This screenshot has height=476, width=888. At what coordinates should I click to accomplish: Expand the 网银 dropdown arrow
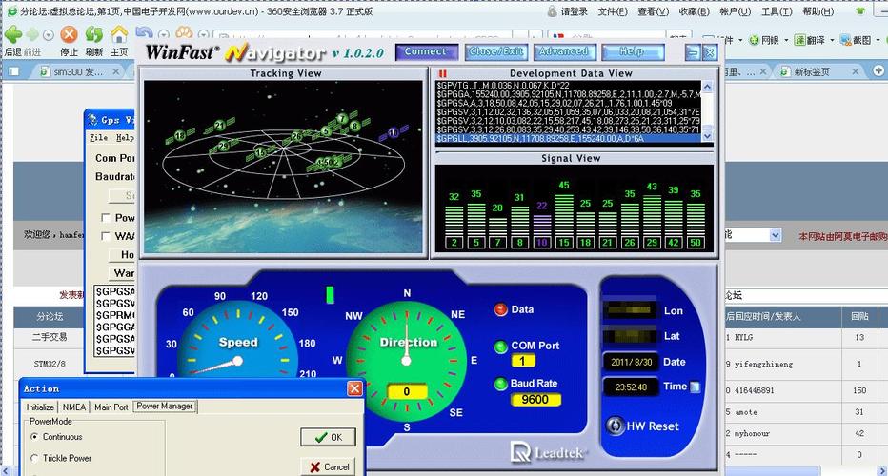point(786,40)
